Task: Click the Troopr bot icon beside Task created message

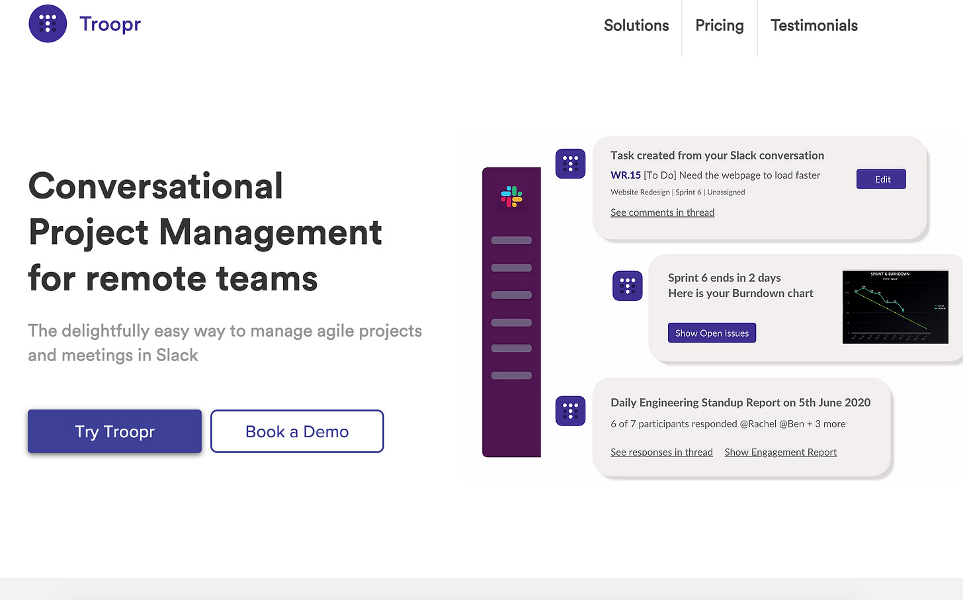Action: [570, 163]
